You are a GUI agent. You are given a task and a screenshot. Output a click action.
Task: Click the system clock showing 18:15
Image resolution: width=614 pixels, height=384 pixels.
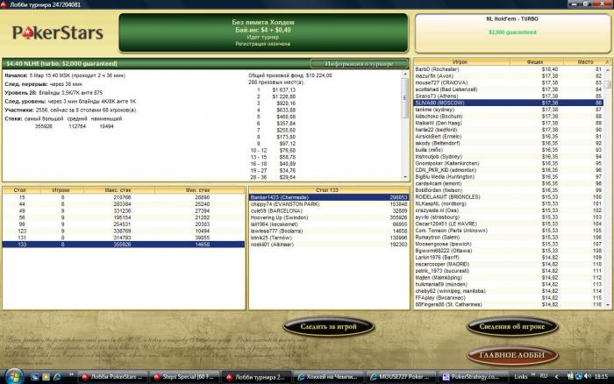601,377
